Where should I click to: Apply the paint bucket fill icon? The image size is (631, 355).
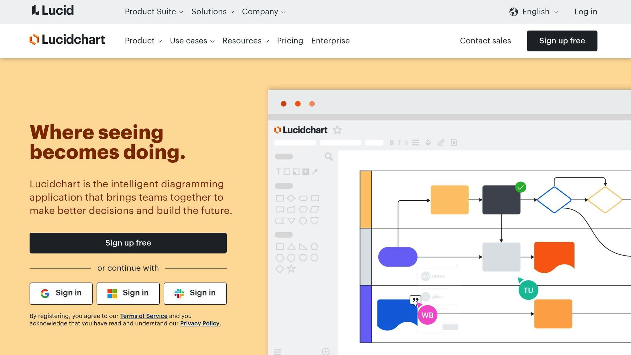pos(428,142)
